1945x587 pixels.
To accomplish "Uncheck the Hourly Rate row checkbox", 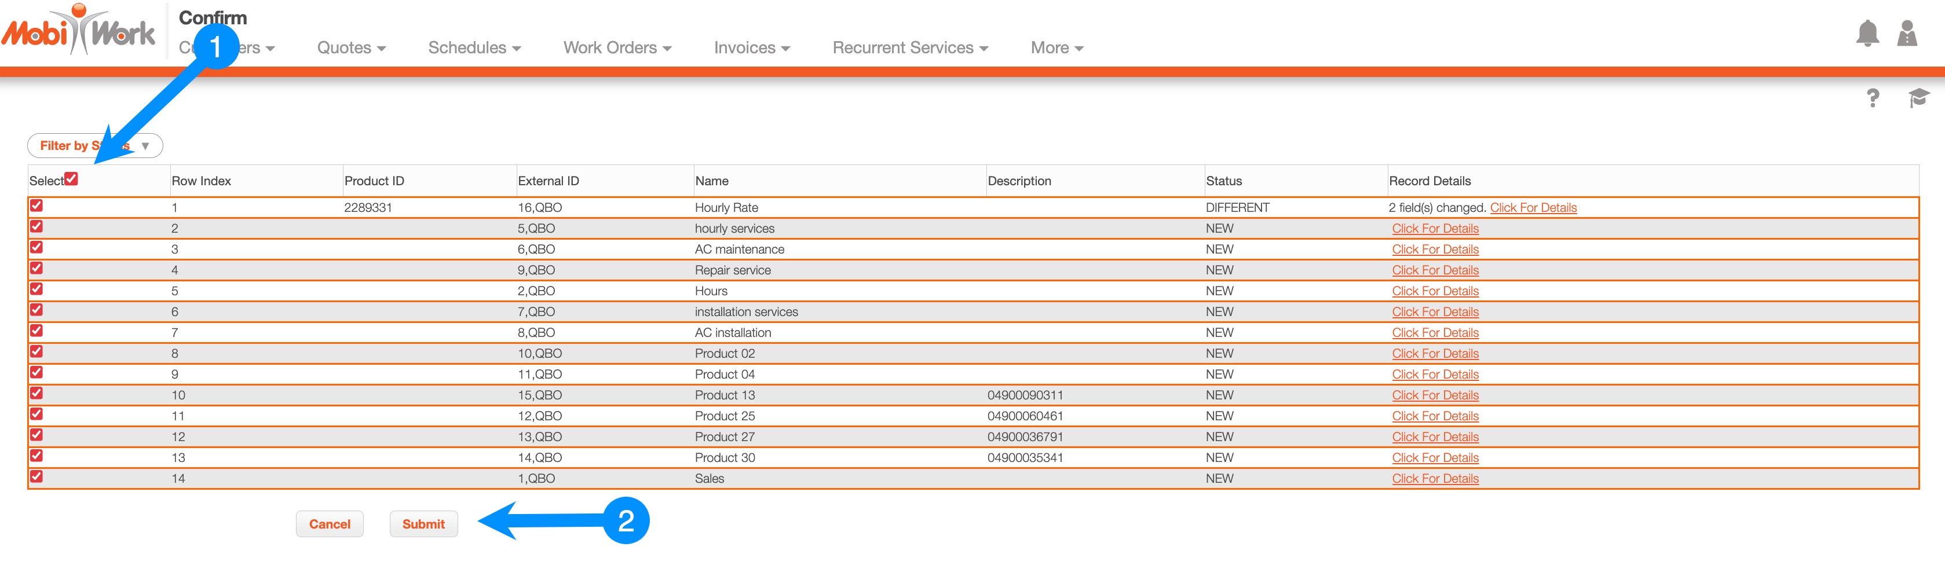I will click(36, 206).
